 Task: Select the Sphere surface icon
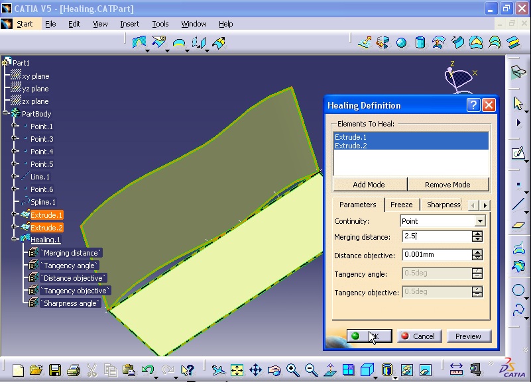click(401, 43)
